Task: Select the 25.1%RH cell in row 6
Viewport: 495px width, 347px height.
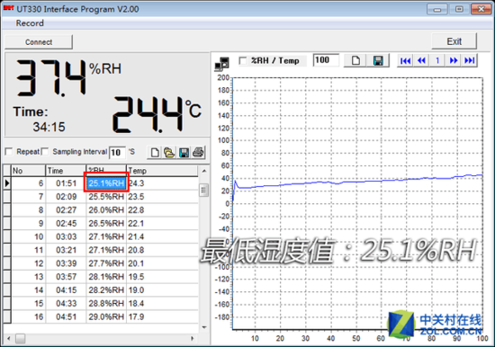Action: point(106,183)
